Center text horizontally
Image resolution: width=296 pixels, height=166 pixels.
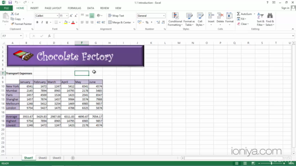pos(87,23)
